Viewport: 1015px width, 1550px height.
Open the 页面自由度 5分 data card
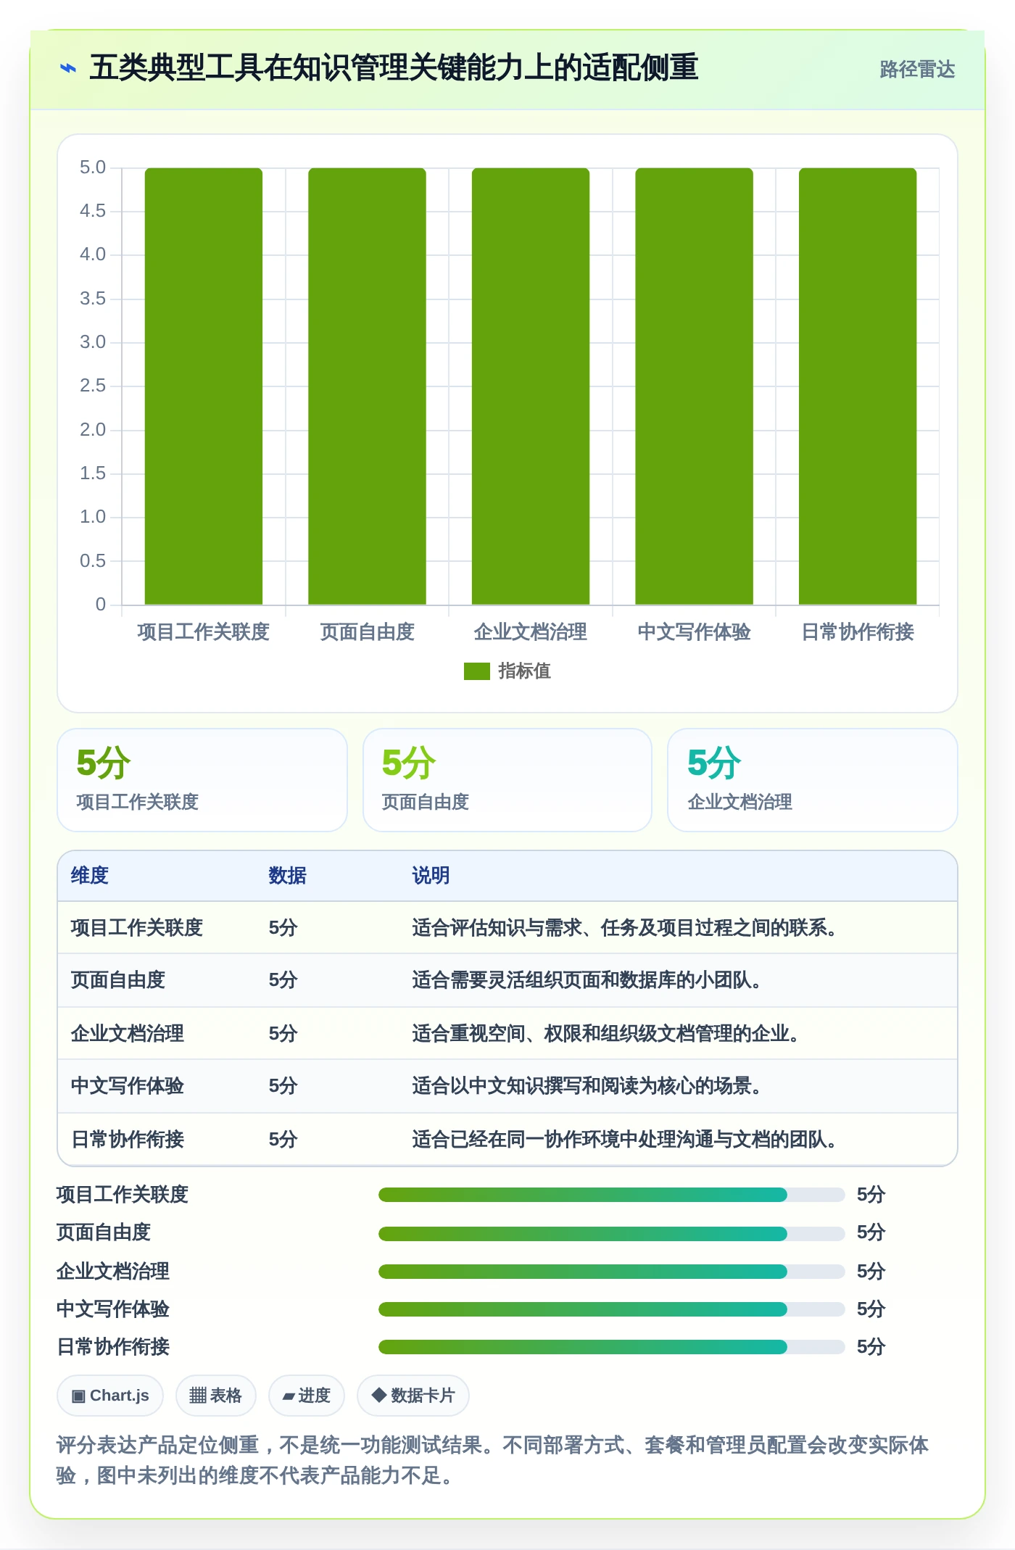pyautogui.click(x=507, y=780)
